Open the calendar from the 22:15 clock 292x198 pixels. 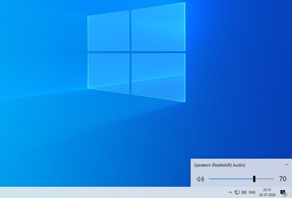(x=267, y=190)
